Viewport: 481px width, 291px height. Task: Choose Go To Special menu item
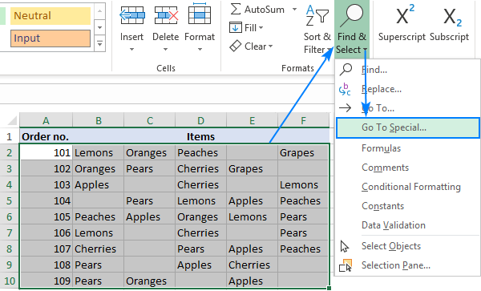(x=408, y=127)
